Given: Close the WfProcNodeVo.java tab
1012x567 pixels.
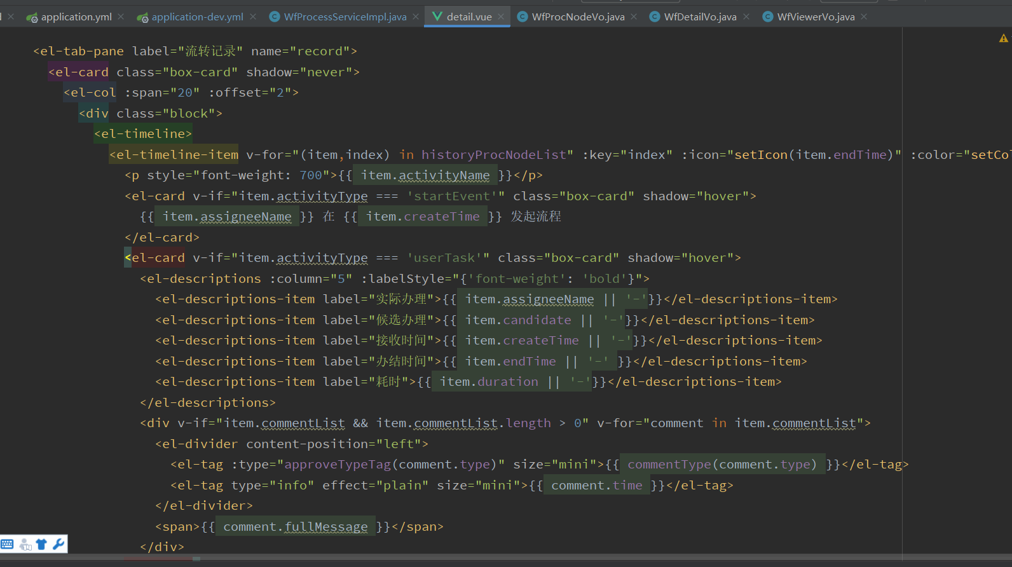Looking at the screenshot, I should [x=634, y=17].
